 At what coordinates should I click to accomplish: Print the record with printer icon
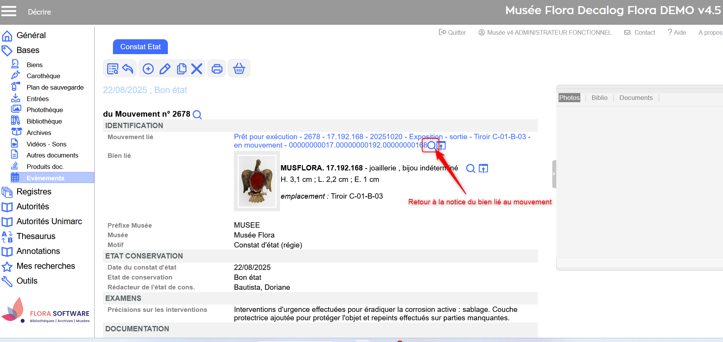217,69
